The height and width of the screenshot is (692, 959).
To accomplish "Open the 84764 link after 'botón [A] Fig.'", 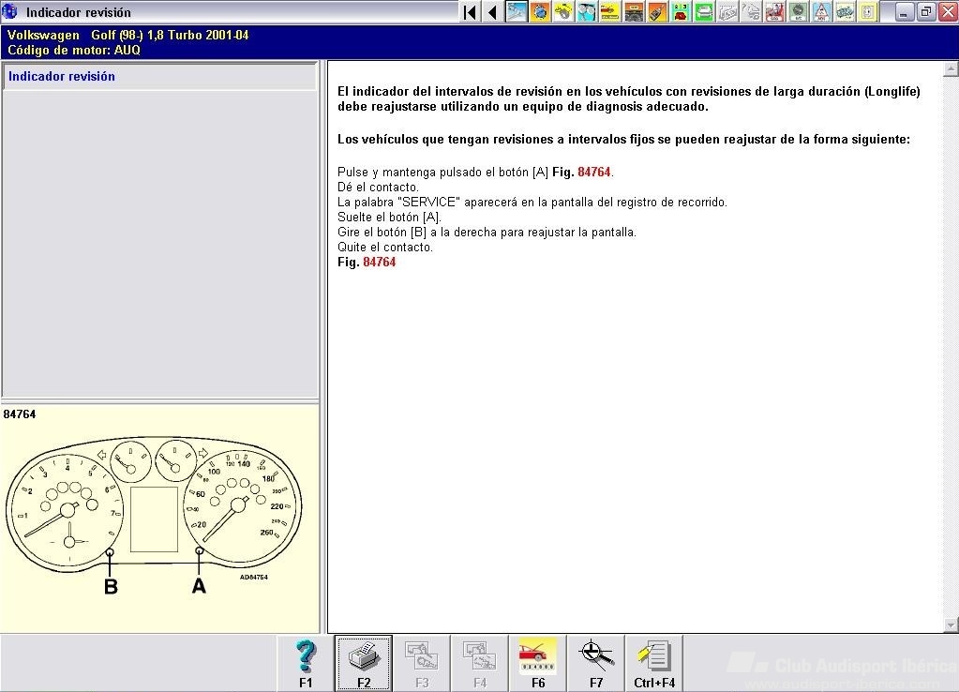I will coord(594,173).
